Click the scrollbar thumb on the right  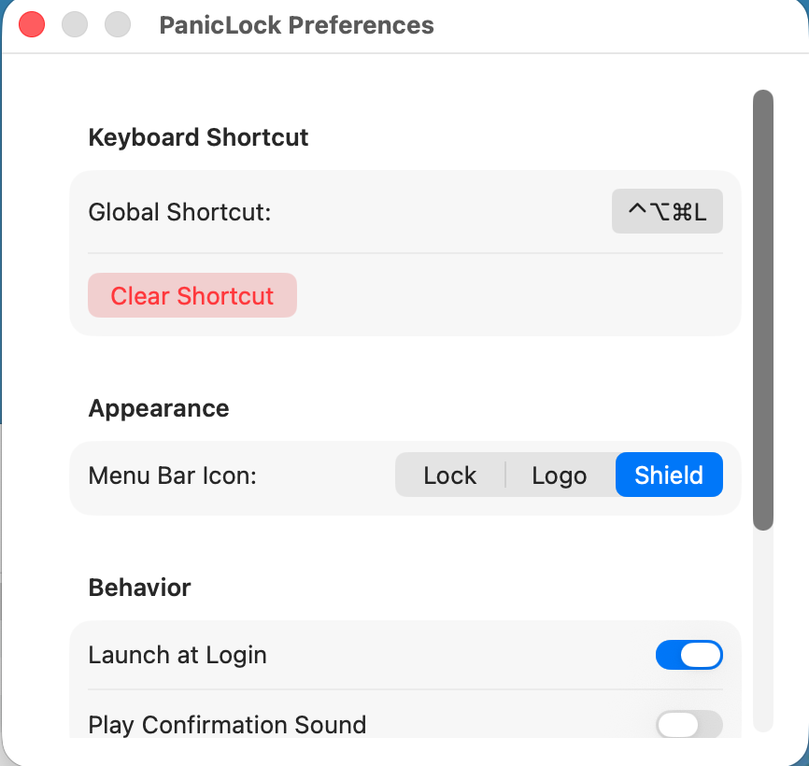point(761,308)
